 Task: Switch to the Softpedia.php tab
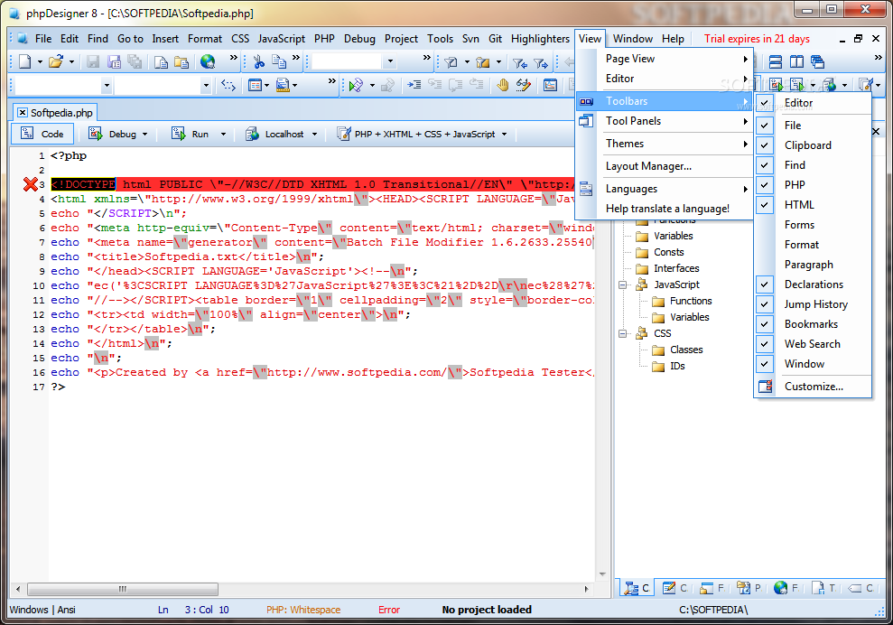(x=55, y=113)
